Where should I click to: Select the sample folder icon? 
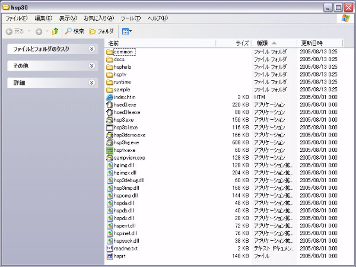tap(109, 89)
